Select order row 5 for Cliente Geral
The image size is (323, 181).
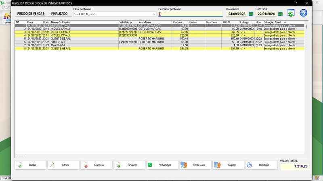[61, 39]
